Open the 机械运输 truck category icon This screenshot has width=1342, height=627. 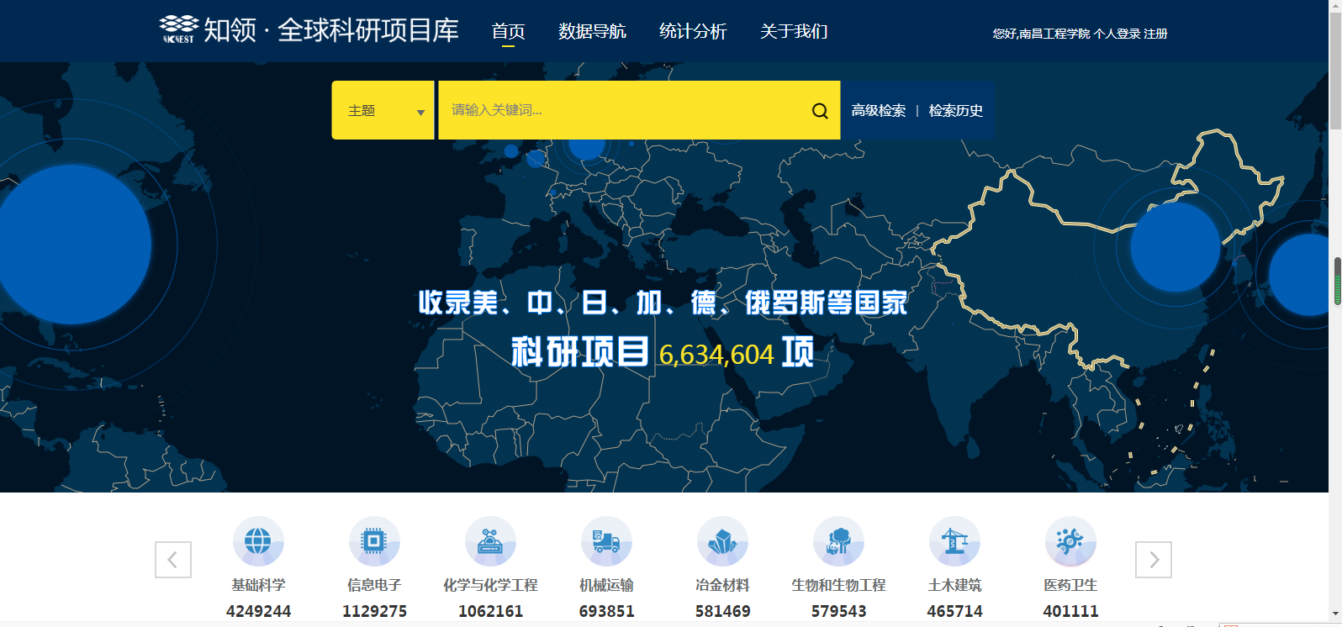606,541
